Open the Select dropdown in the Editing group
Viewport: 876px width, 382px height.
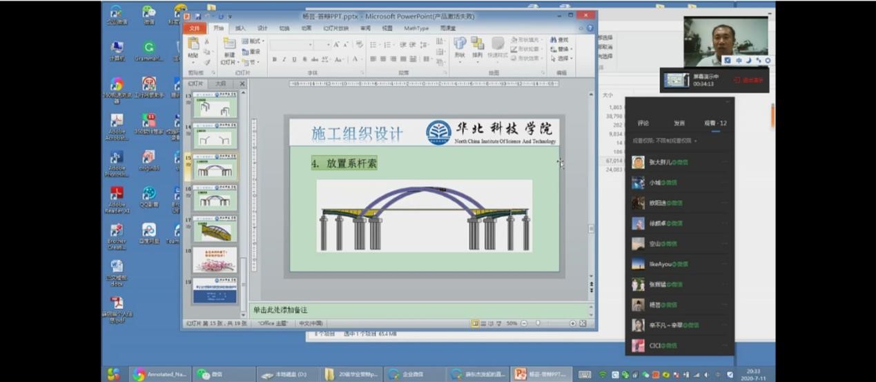point(561,58)
